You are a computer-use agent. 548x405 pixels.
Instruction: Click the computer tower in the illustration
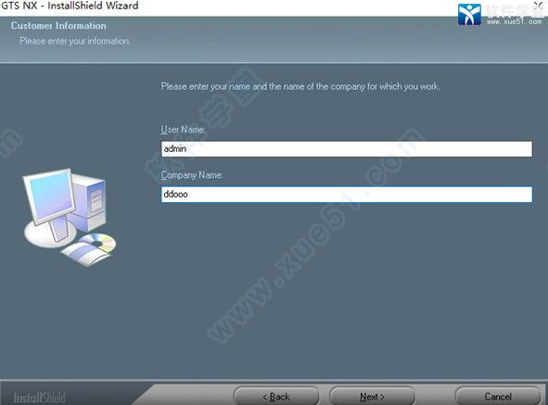click(89, 203)
